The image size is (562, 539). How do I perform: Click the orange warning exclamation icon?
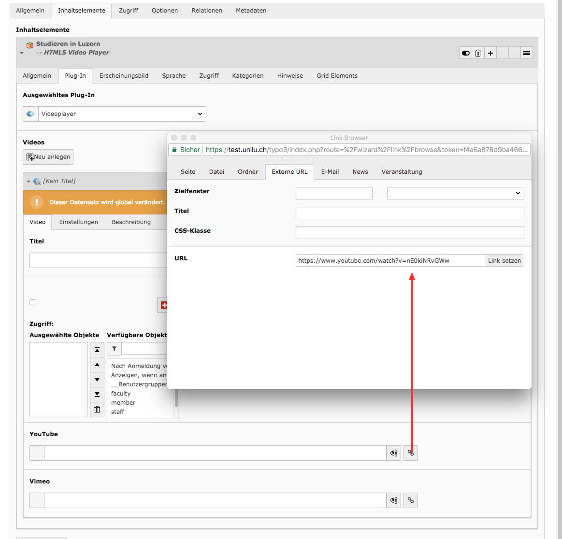pos(37,202)
